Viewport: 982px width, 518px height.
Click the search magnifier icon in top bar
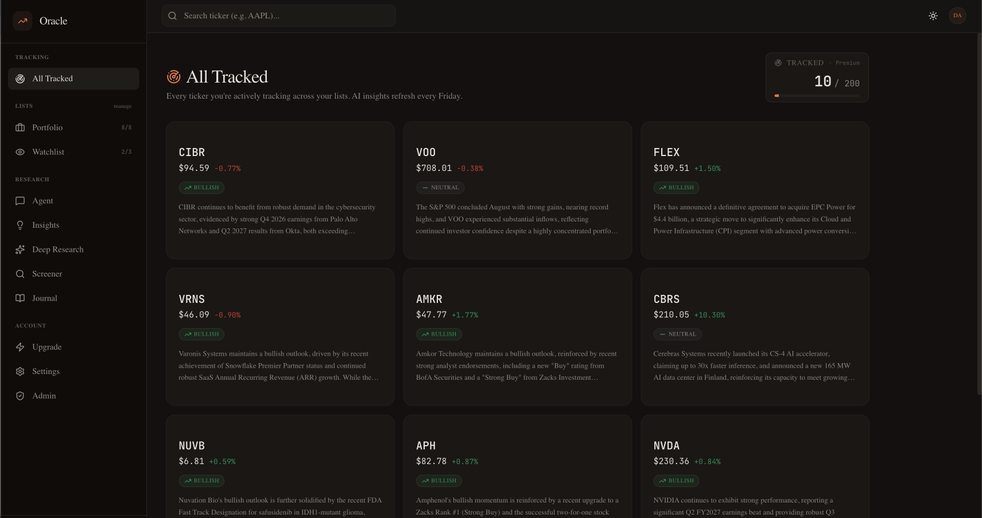[x=172, y=15]
